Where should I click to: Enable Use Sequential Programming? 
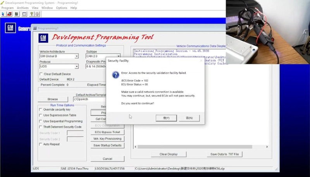pos(41,121)
